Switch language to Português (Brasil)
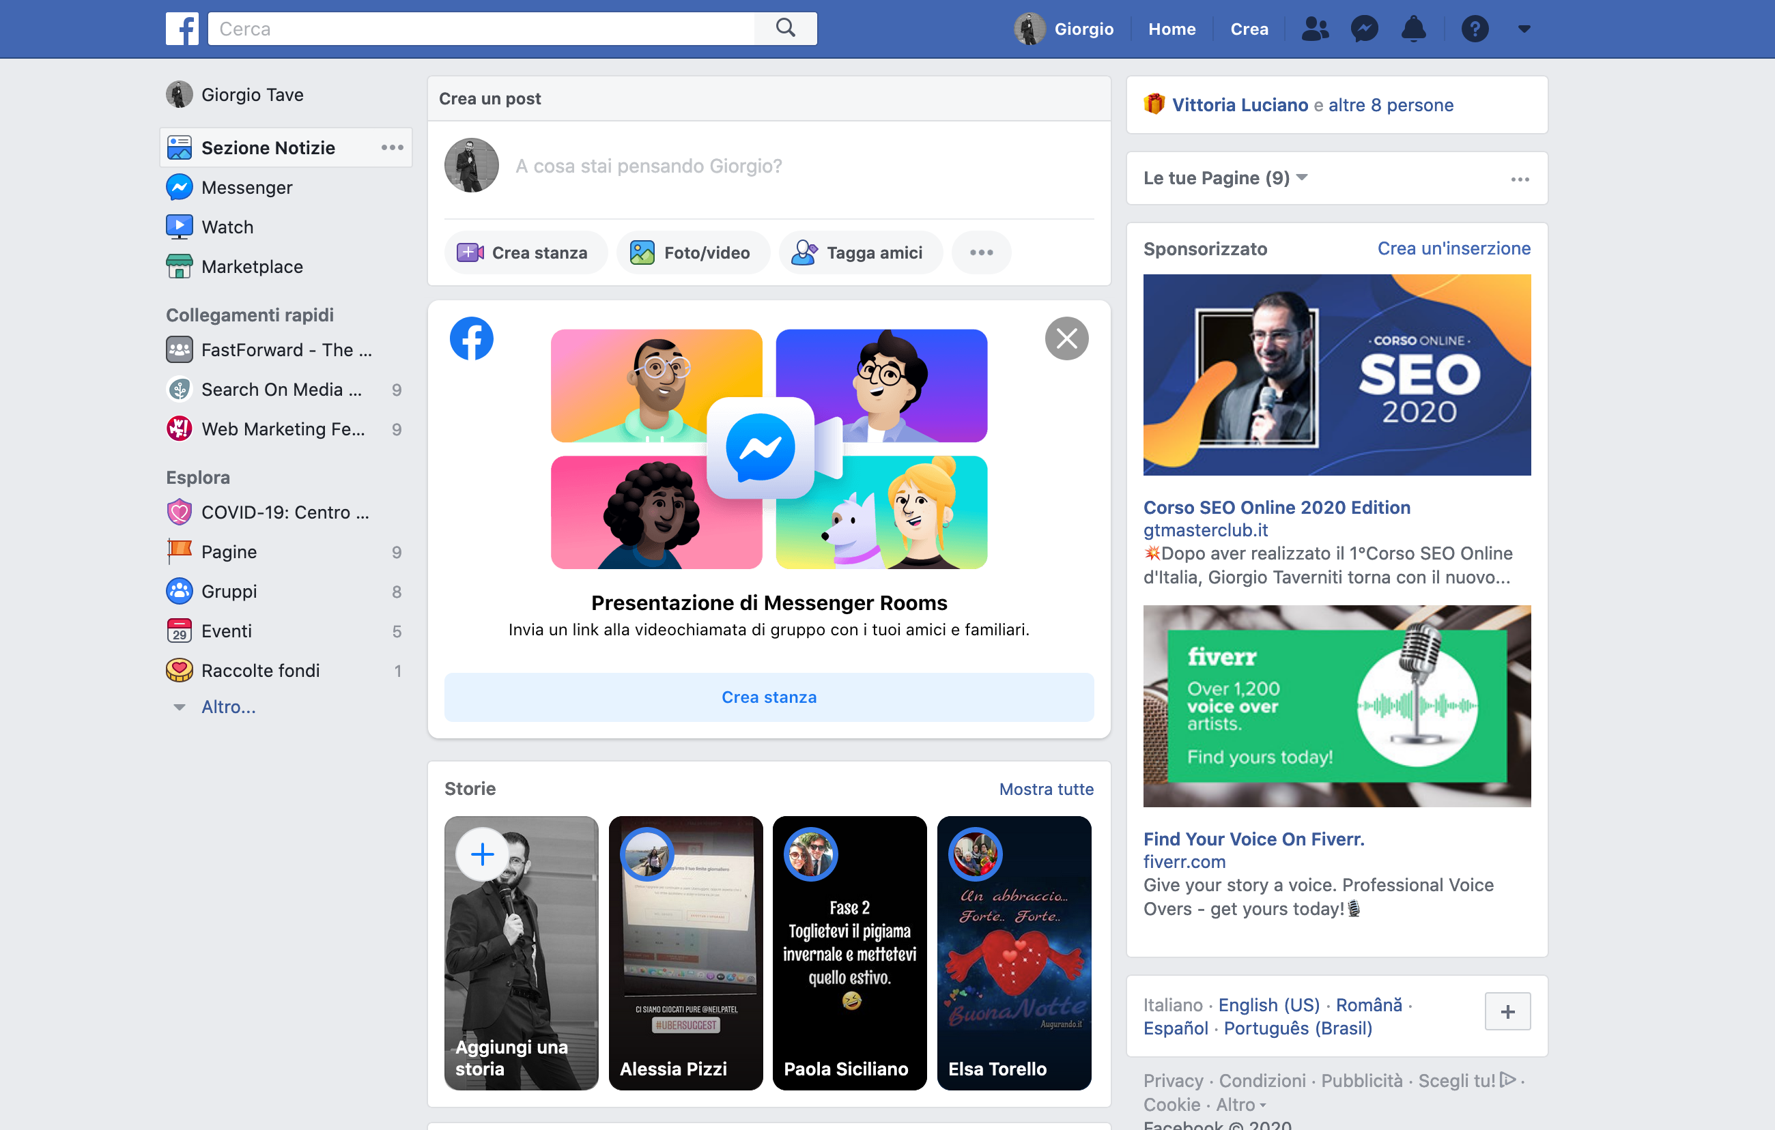Screen dimensions: 1775x1130 pos(1297,1028)
